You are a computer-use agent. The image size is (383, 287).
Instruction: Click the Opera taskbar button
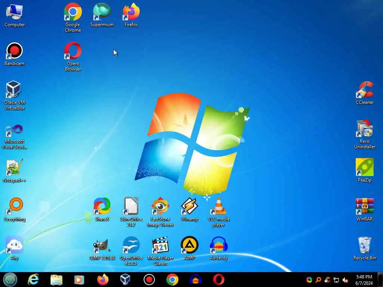point(218,280)
